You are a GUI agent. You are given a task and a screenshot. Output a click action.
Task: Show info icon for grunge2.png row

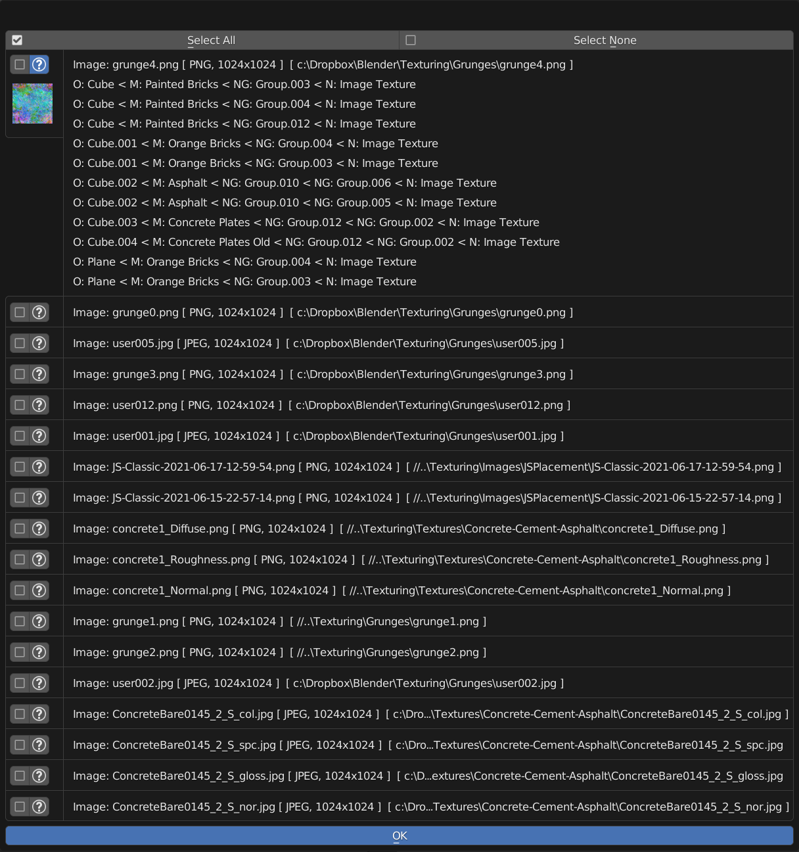click(x=39, y=652)
